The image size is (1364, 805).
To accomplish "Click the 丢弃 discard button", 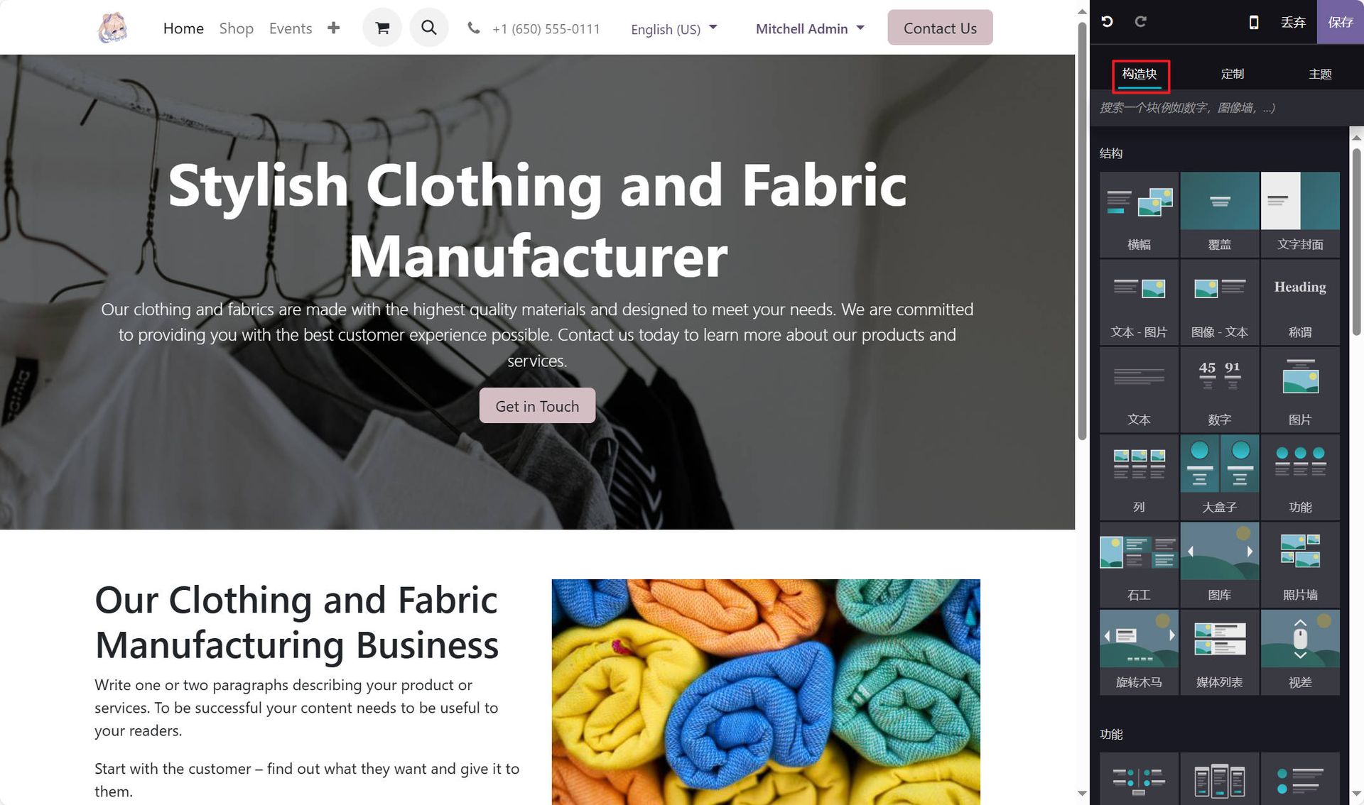I will [1293, 22].
